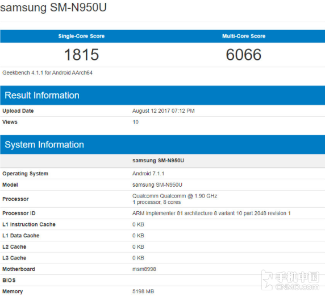
Task: Select the Motherboard label
Action: pos(18,269)
